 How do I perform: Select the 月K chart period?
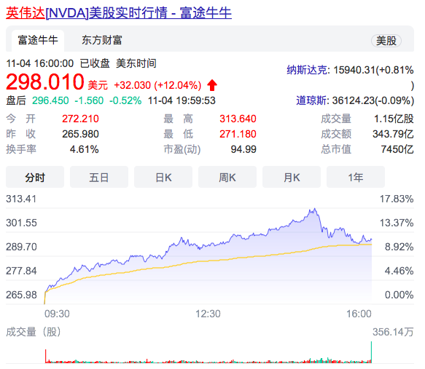[292, 177]
